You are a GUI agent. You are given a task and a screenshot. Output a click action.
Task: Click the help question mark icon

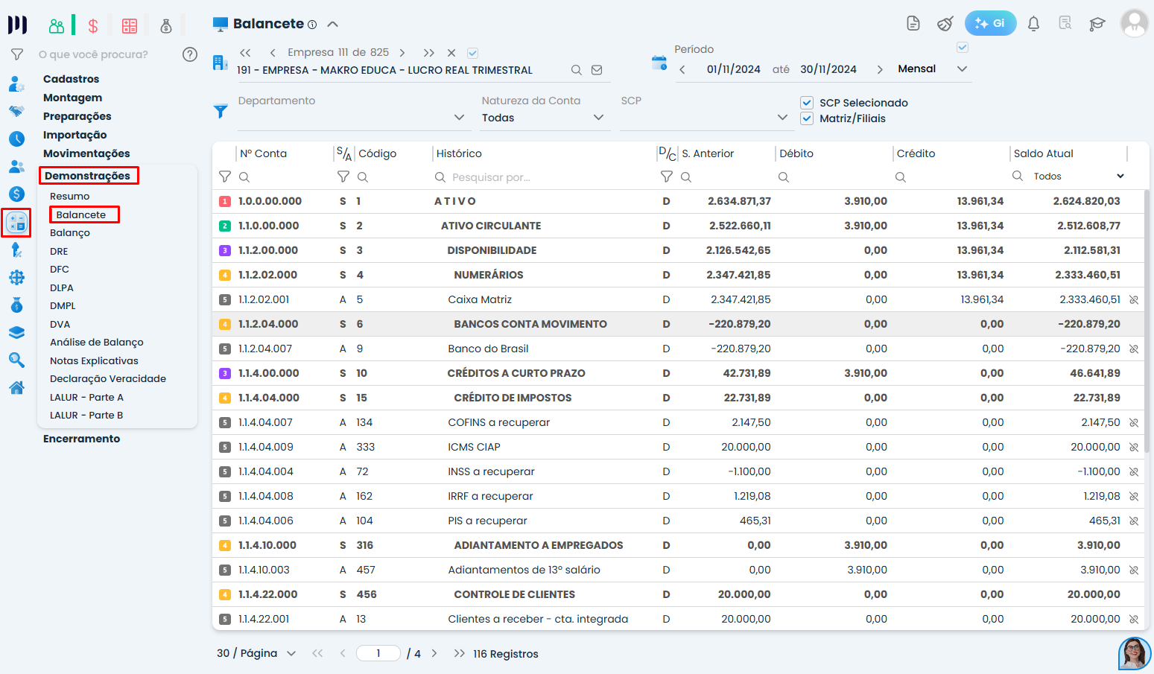[190, 54]
